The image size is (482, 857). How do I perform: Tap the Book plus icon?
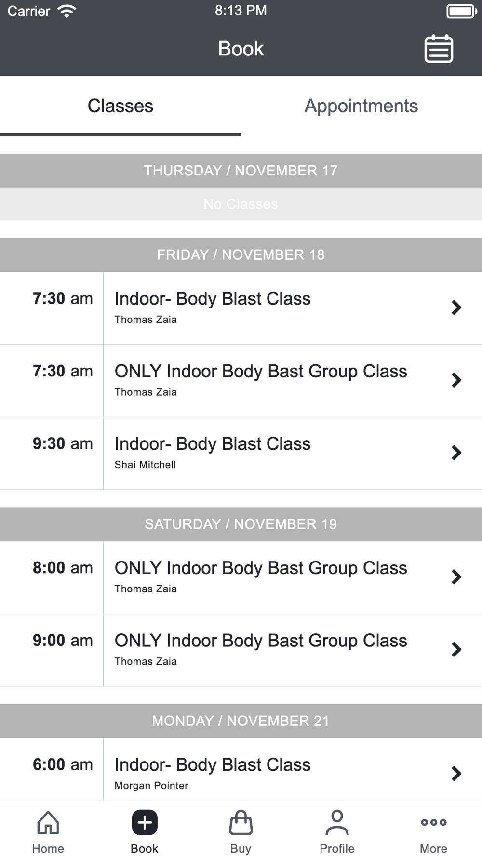pyautogui.click(x=145, y=822)
